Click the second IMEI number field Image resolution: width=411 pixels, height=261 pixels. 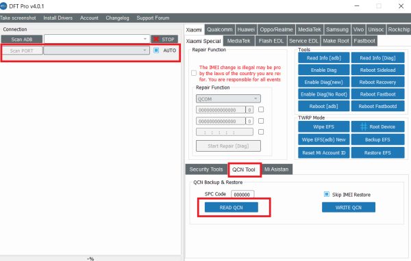(221, 121)
